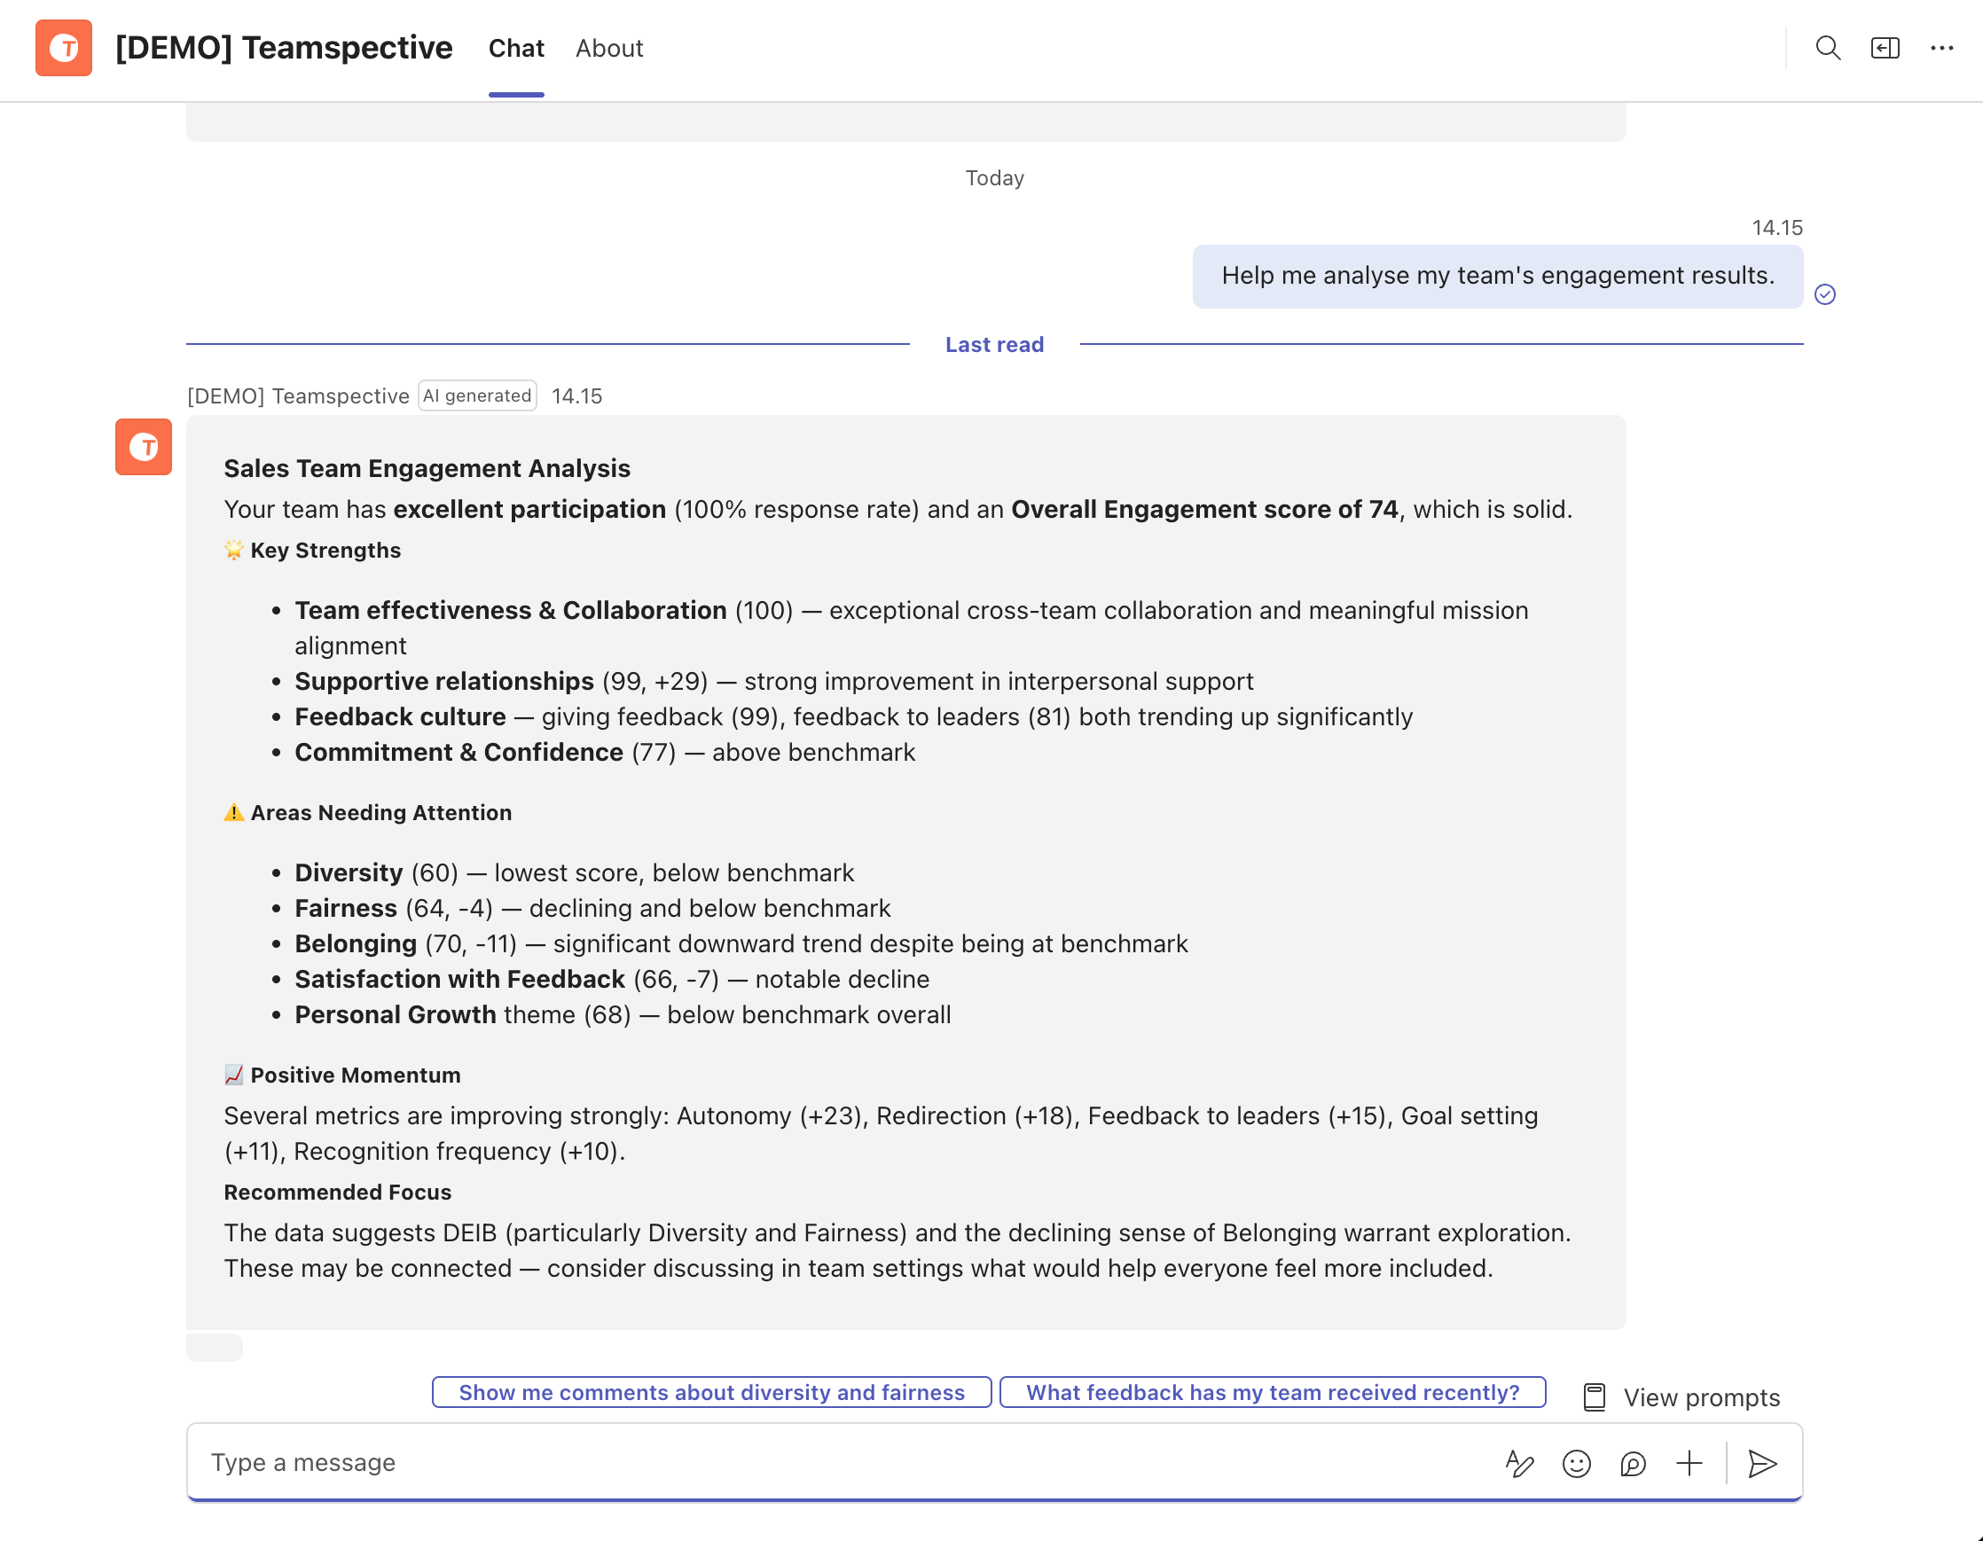Click the 'AI generated' label badge
This screenshot has height=1541, width=1983.
(477, 395)
